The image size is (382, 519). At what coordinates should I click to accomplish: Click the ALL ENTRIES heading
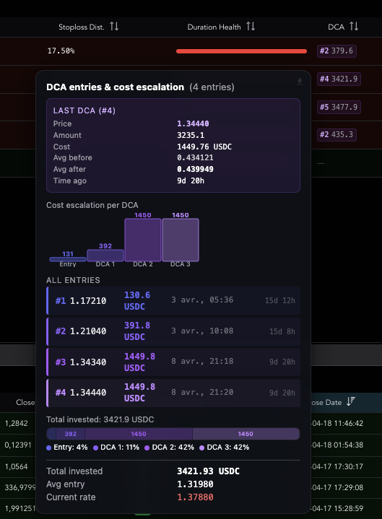[x=73, y=280]
